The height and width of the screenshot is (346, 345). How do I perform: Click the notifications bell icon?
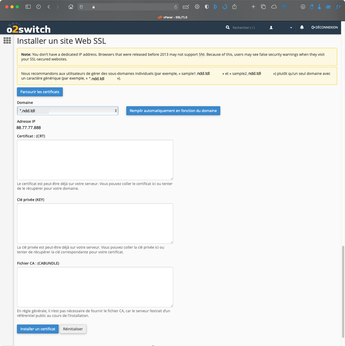[x=302, y=27]
